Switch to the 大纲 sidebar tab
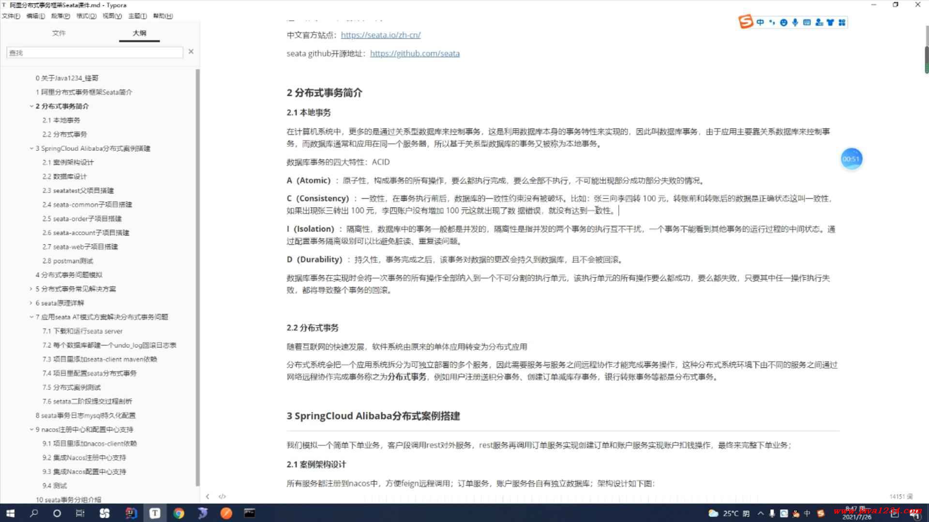The height and width of the screenshot is (522, 929). [139, 33]
